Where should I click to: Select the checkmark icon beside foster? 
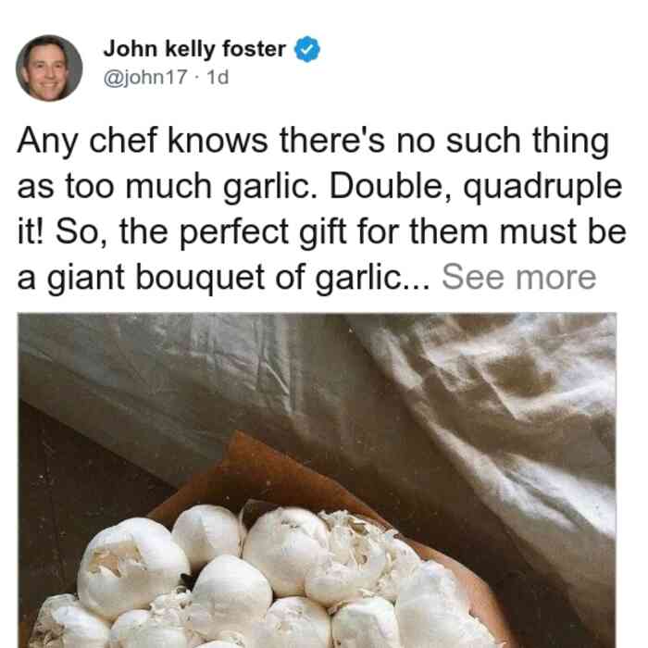[x=306, y=49]
